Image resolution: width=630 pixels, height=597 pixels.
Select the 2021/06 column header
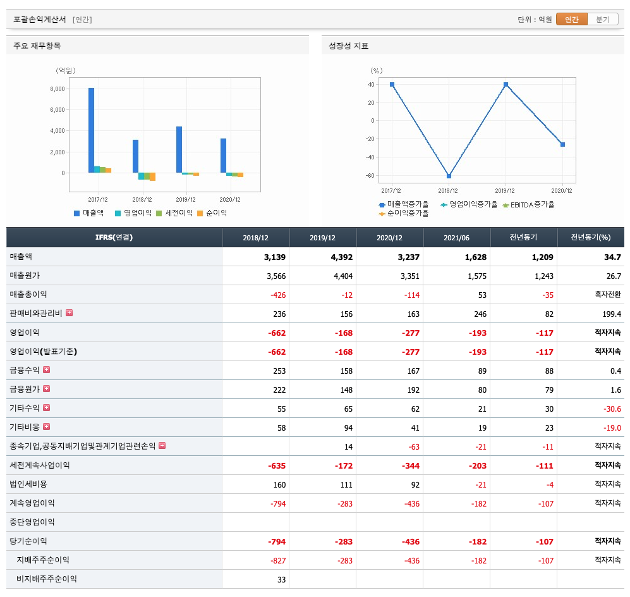coord(456,238)
